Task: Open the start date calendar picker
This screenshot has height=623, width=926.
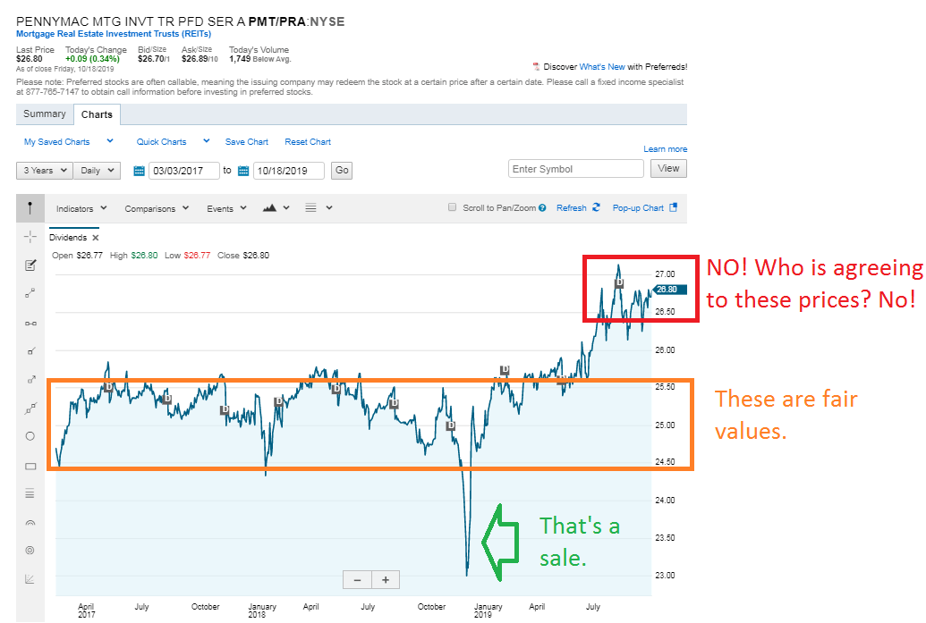Action: 139,171
